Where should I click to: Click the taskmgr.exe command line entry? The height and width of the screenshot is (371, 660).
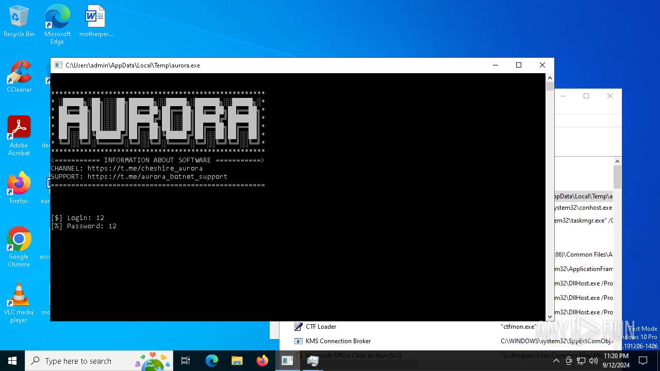(x=584, y=221)
